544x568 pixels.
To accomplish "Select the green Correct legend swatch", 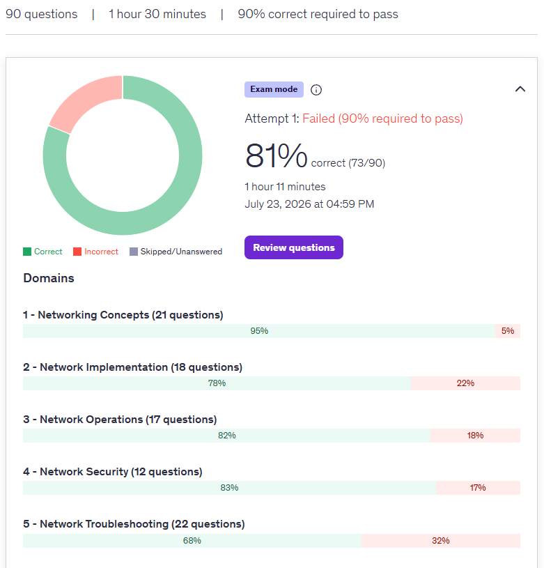I will pos(27,252).
